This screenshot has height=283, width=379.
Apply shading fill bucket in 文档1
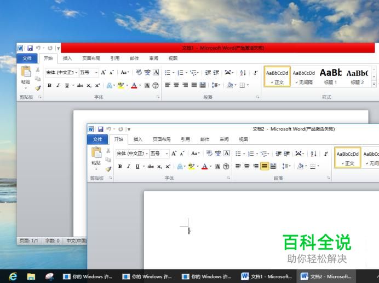tap(229, 85)
